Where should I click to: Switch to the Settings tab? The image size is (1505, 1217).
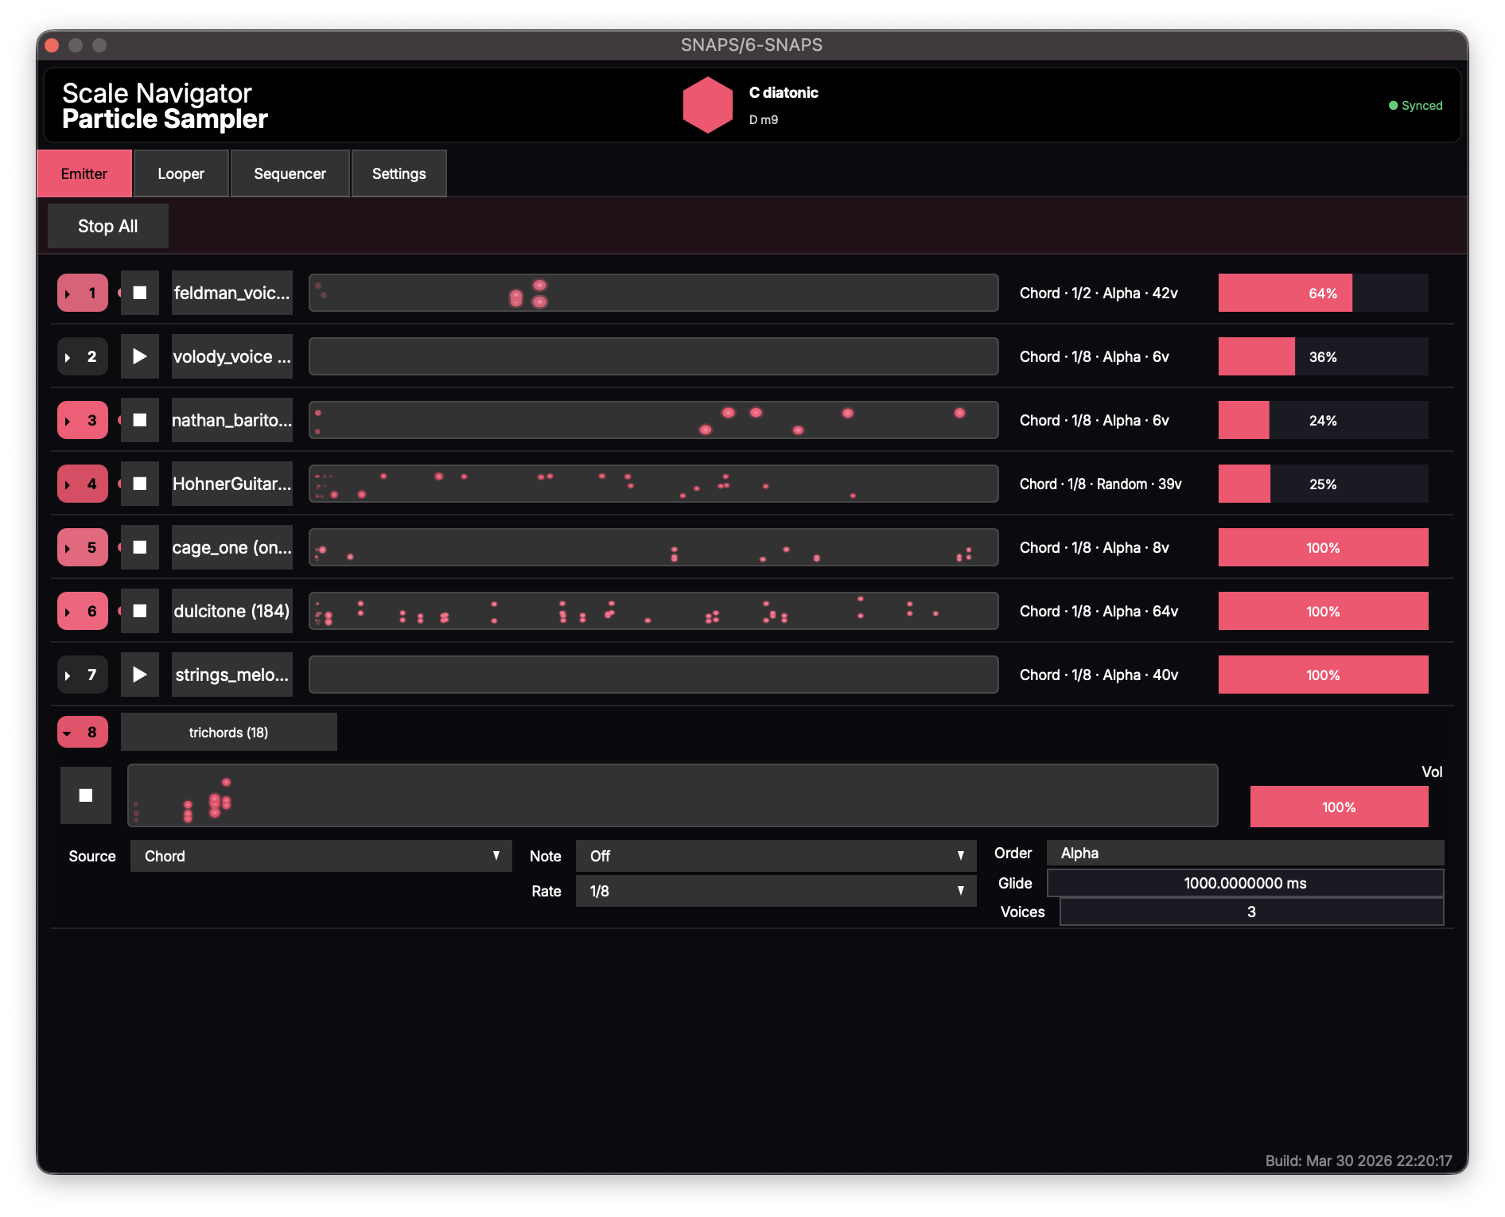click(x=399, y=173)
